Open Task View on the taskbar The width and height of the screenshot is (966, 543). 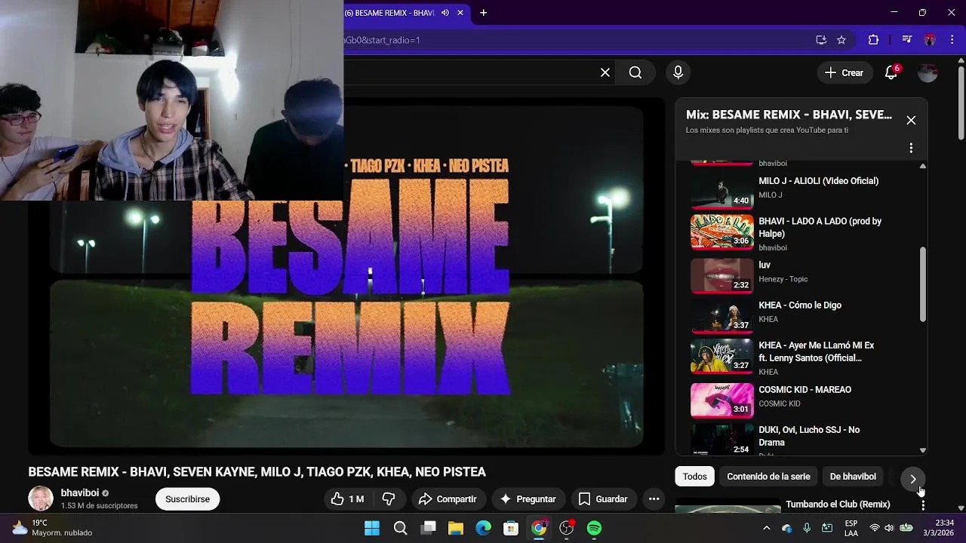[x=428, y=529]
